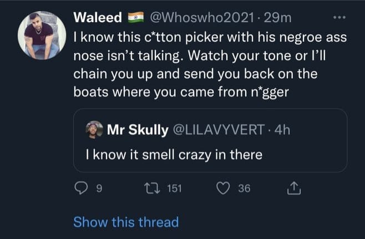Open quoted text 'I know it smell crazy in there'
Image resolution: width=365 pixels, height=239 pixels.
pos(174,155)
